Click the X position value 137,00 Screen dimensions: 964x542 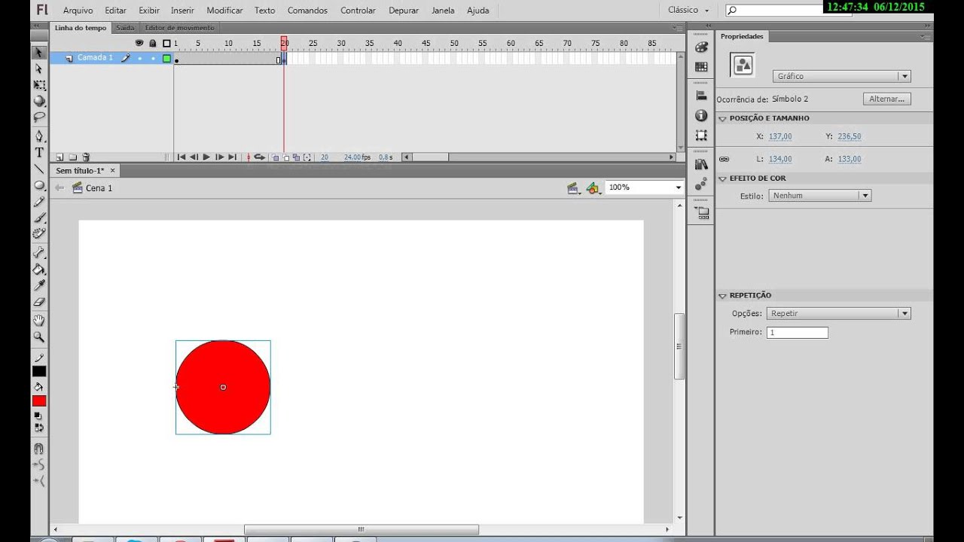[x=780, y=136]
